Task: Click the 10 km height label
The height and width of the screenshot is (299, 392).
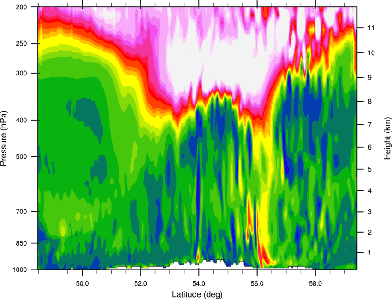Action: point(372,53)
